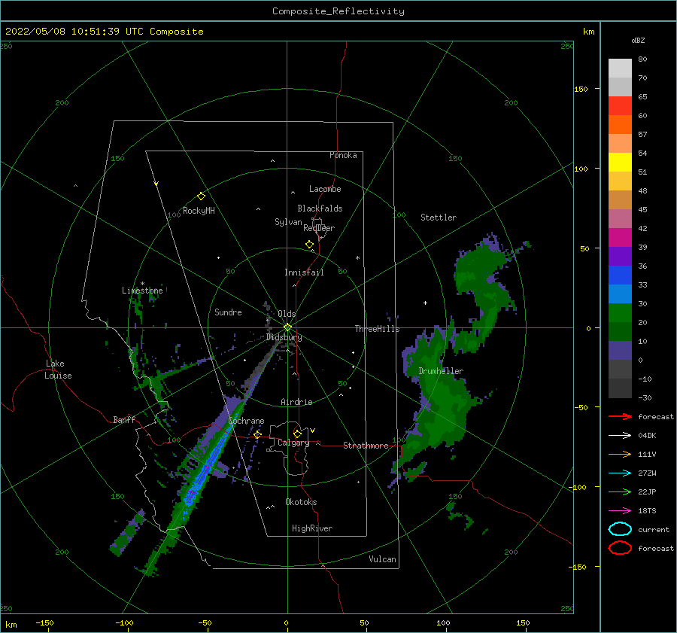The width and height of the screenshot is (677, 633).
Task: Click the Didsbury label
Action: click(284, 337)
